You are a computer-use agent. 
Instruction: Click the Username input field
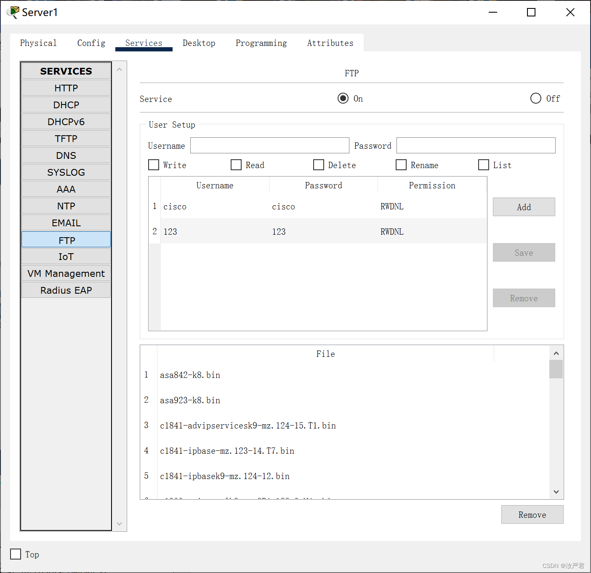coord(270,145)
